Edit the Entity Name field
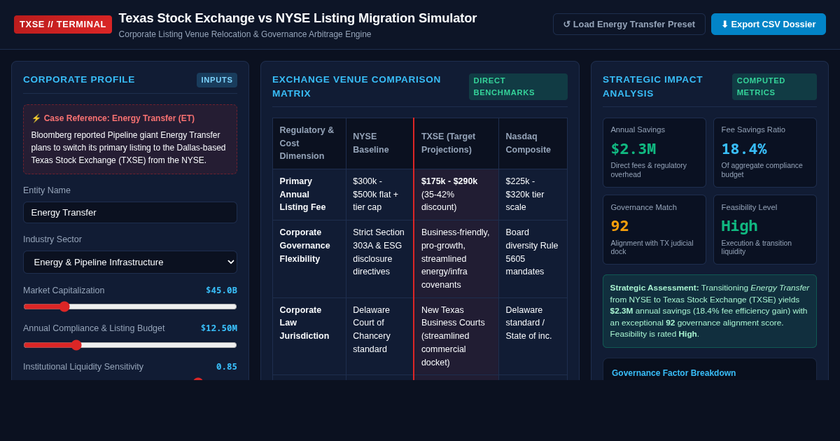 click(130, 212)
